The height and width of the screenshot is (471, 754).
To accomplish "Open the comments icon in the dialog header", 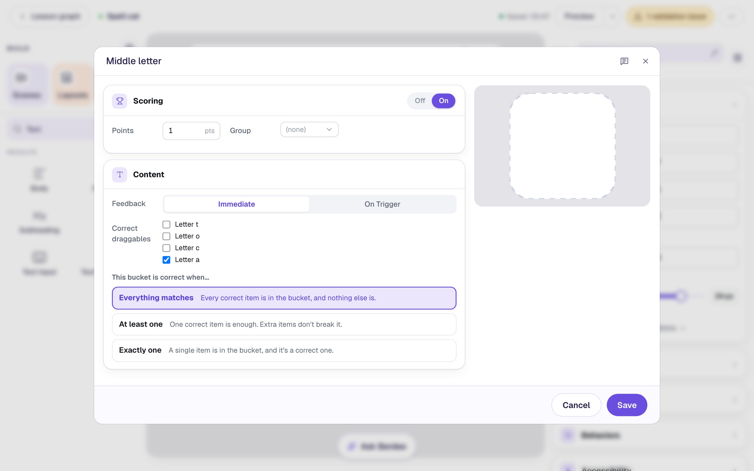I will pyautogui.click(x=624, y=61).
